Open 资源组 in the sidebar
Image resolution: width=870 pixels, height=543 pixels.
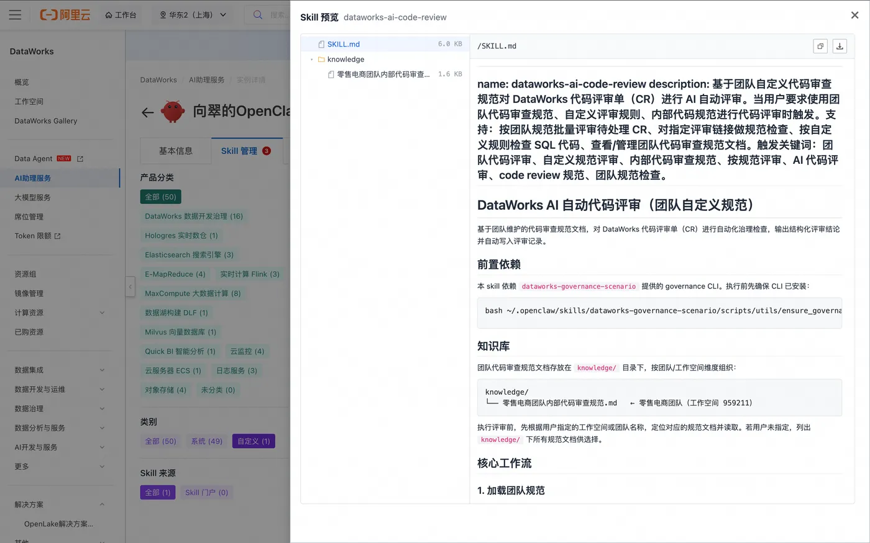(x=25, y=274)
